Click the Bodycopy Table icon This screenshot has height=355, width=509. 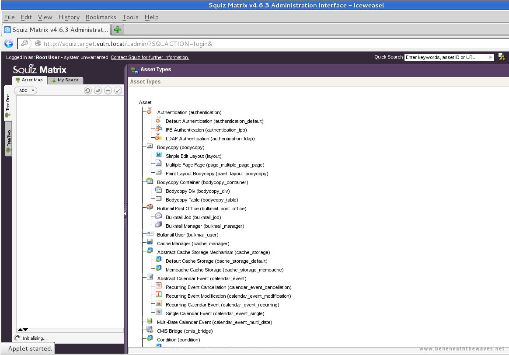(158, 198)
